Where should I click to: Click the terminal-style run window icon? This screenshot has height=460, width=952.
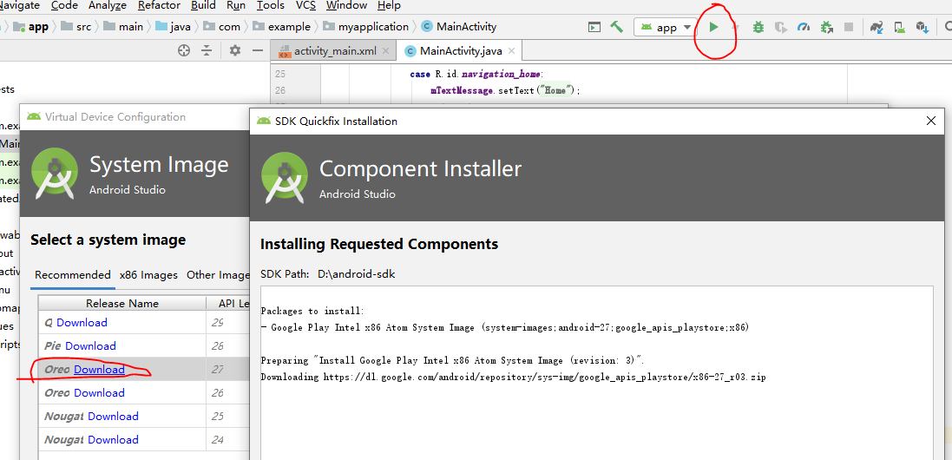(x=594, y=27)
